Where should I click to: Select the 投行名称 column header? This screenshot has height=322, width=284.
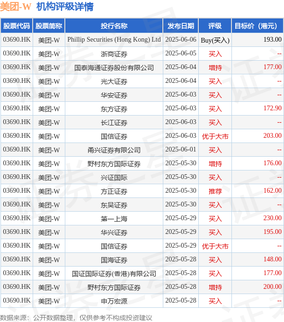tap(114, 26)
